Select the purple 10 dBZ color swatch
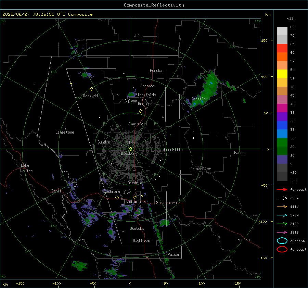The height and width of the screenshot is (288, 308). pos(282,159)
